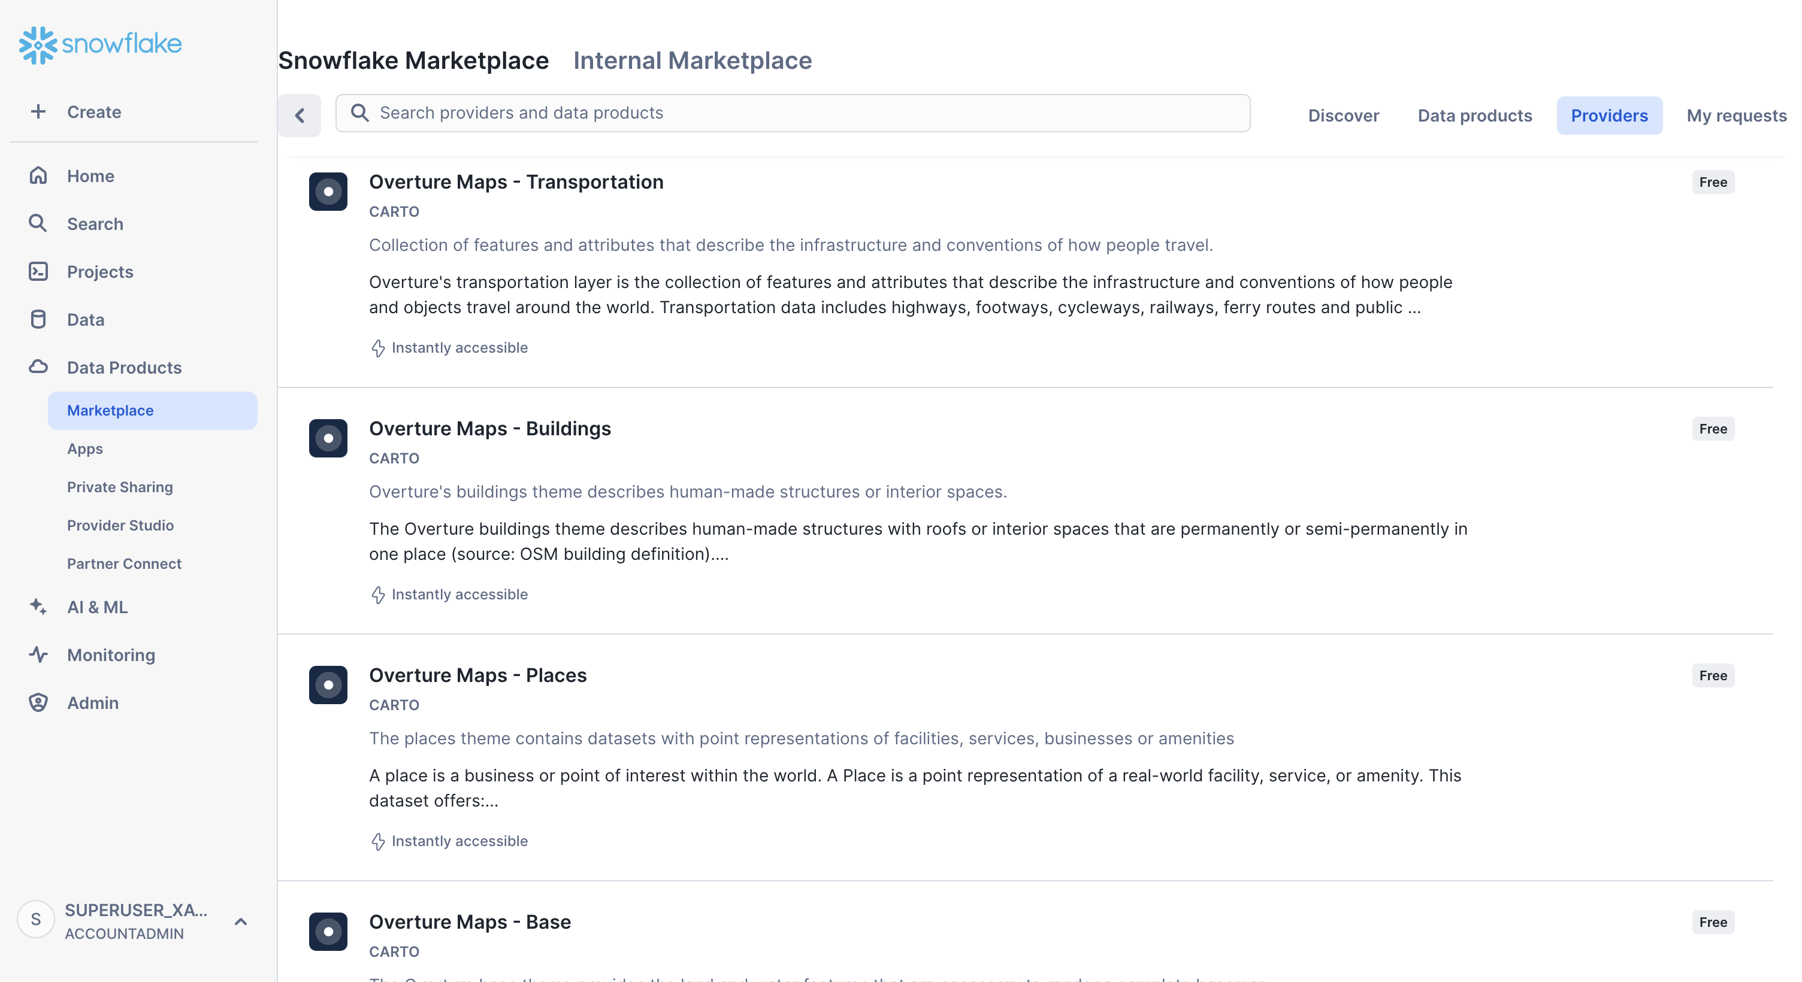
Task: Click CARTO logo for Overture Maps Places
Action: pyautogui.click(x=328, y=685)
